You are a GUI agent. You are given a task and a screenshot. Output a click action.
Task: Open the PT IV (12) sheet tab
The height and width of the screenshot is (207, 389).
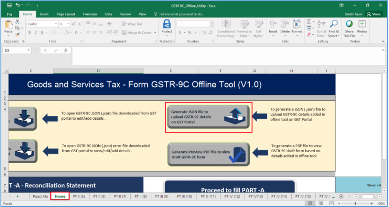232,196
